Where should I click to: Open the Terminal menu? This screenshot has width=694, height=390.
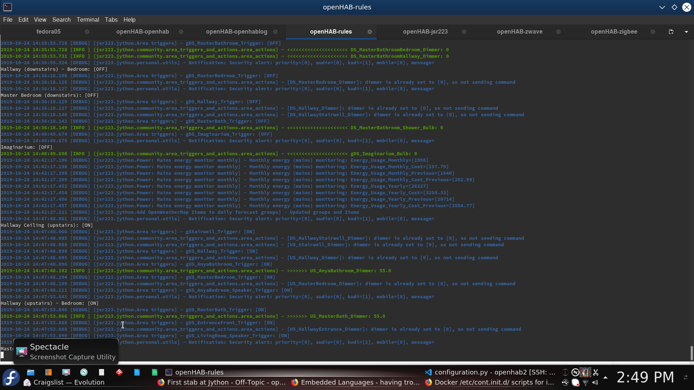(x=87, y=19)
